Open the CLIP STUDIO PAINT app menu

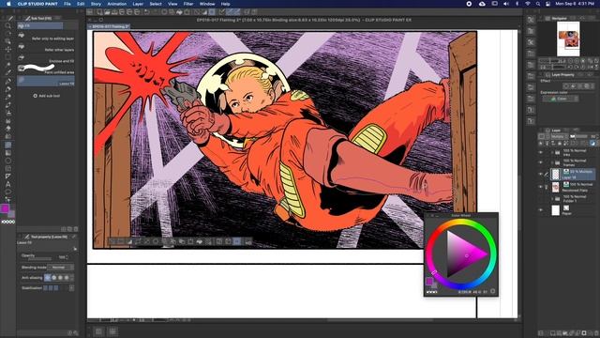[37, 4]
